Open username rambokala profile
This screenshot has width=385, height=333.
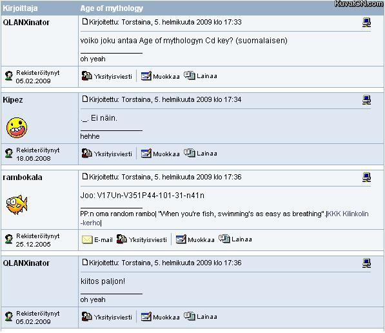coord(23,177)
